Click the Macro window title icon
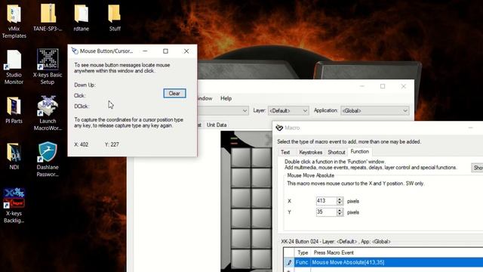This screenshot has height=272, width=483. coord(279,128)
